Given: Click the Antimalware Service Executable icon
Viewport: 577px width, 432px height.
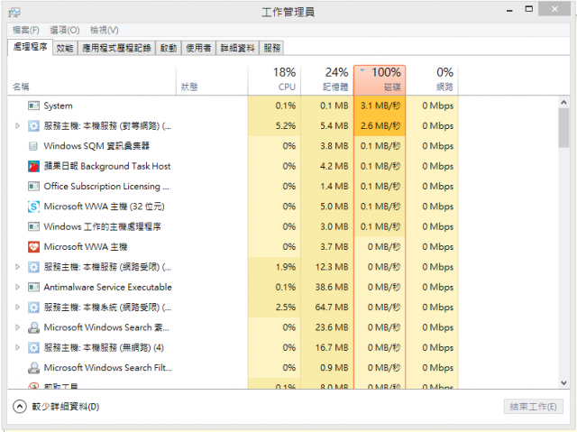Looking at the screenshot, I should pyautogui.click(x=33, y=287).
